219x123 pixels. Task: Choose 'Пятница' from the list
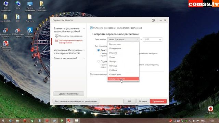(x=123, y=66)
